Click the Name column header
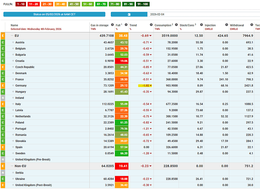260x189 pixels. [14, 25]
